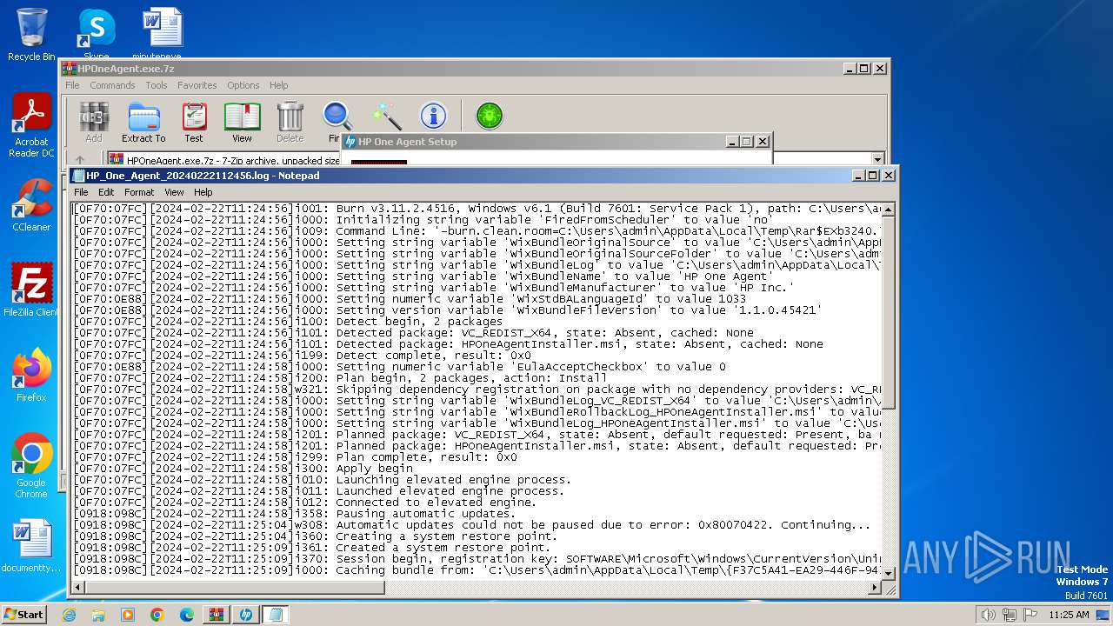Click the green VirusScan bug icon
This screenshot has height=626, width=1113.
[490, 116]
